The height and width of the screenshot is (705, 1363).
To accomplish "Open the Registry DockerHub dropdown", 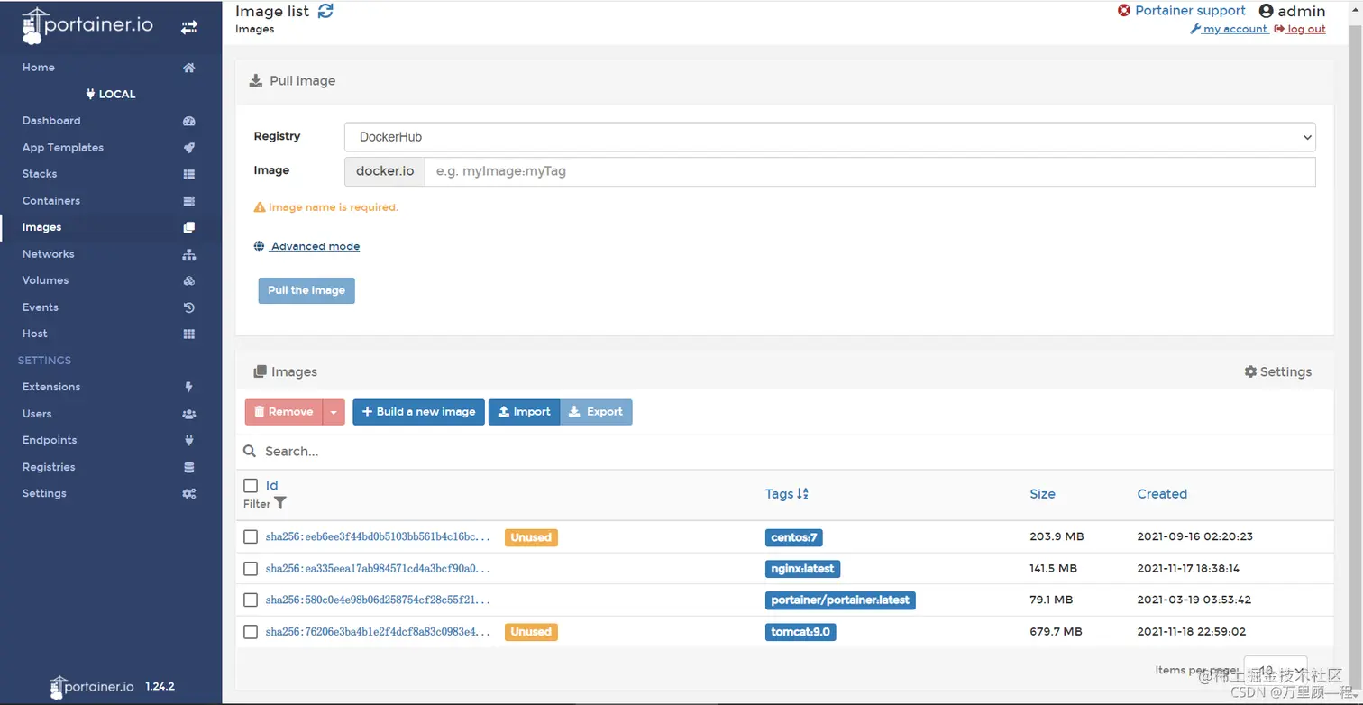I will [829, 137].
